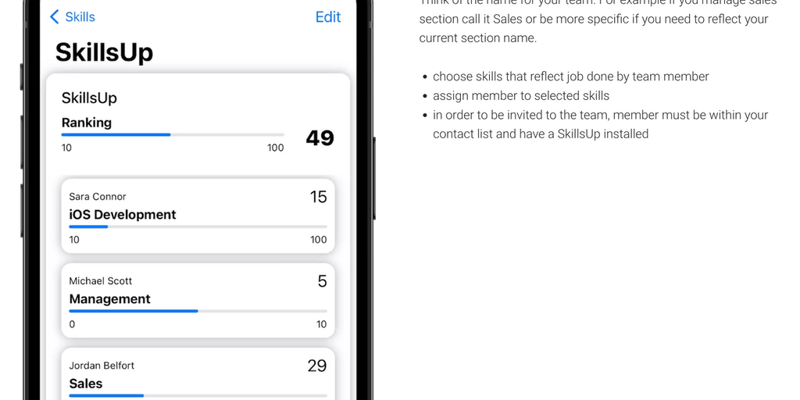Viewport: 800px width, 400px height.
Task: Click the iOS Development progress bar
Action: pos(198,227)
